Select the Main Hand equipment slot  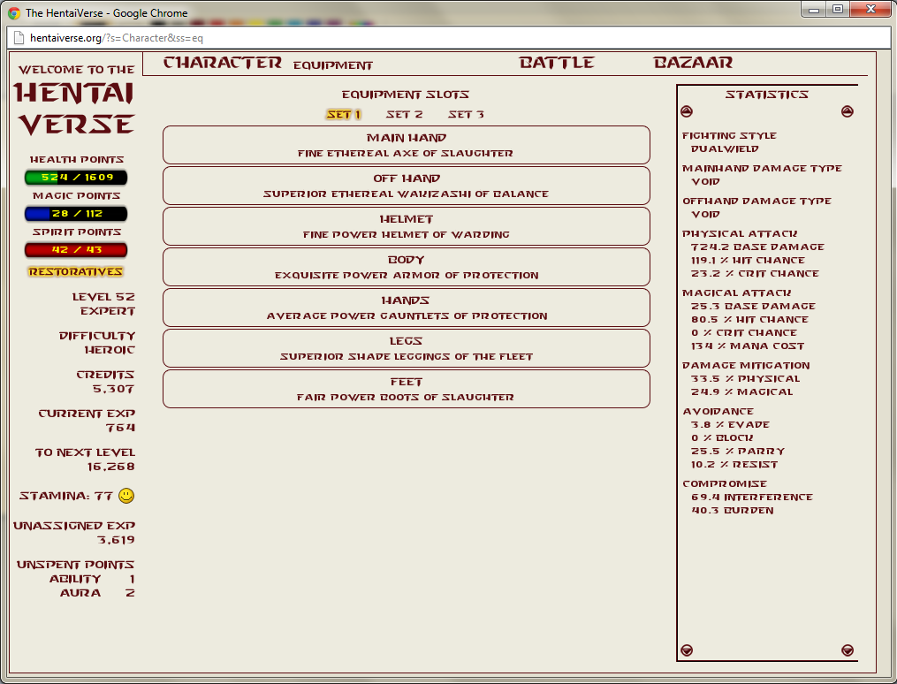pos(407,145)
